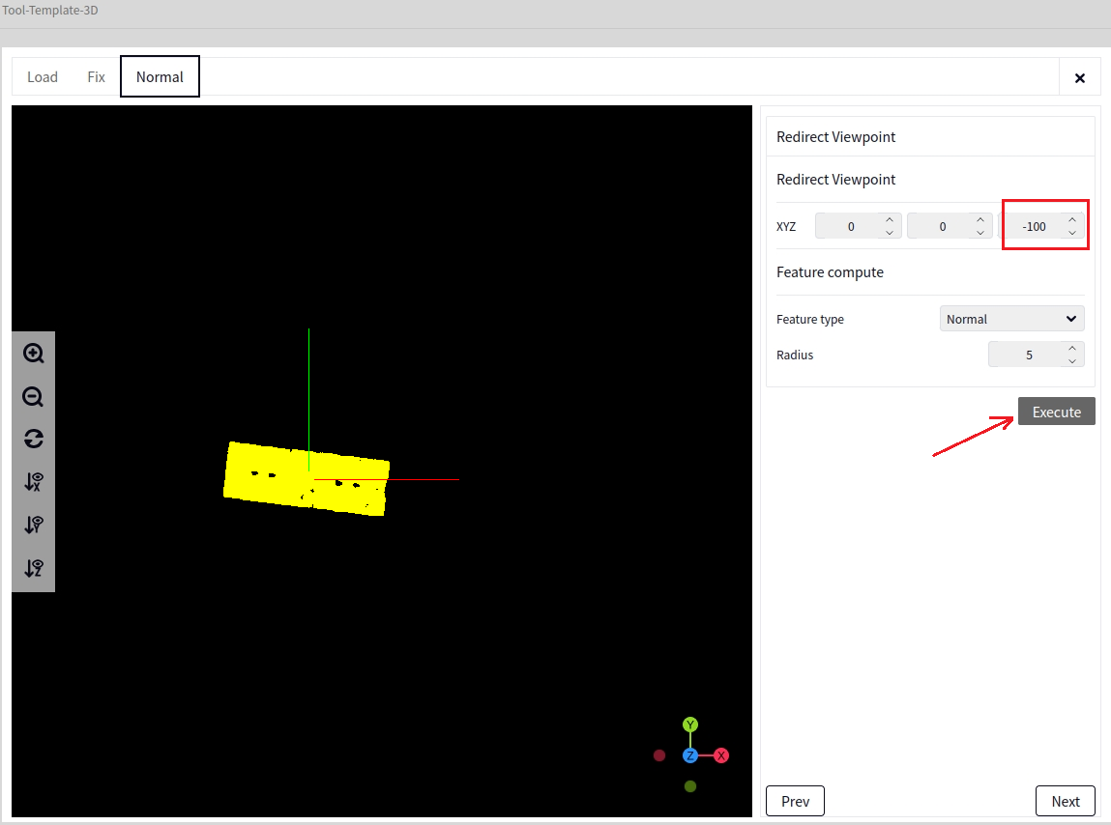Select the Y-axis view icon in the toolbar
The image size is (1111, 825).
click(x=33, y=525)
